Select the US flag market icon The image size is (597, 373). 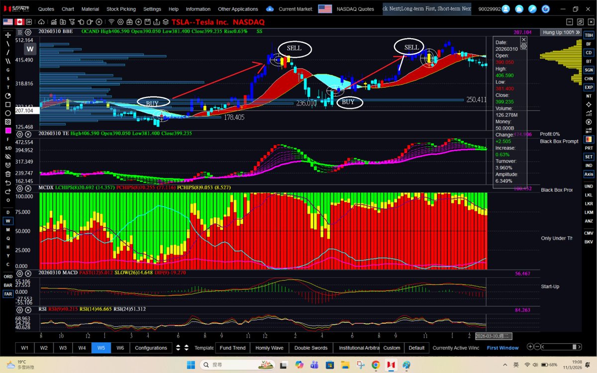(x=8, y=22)
